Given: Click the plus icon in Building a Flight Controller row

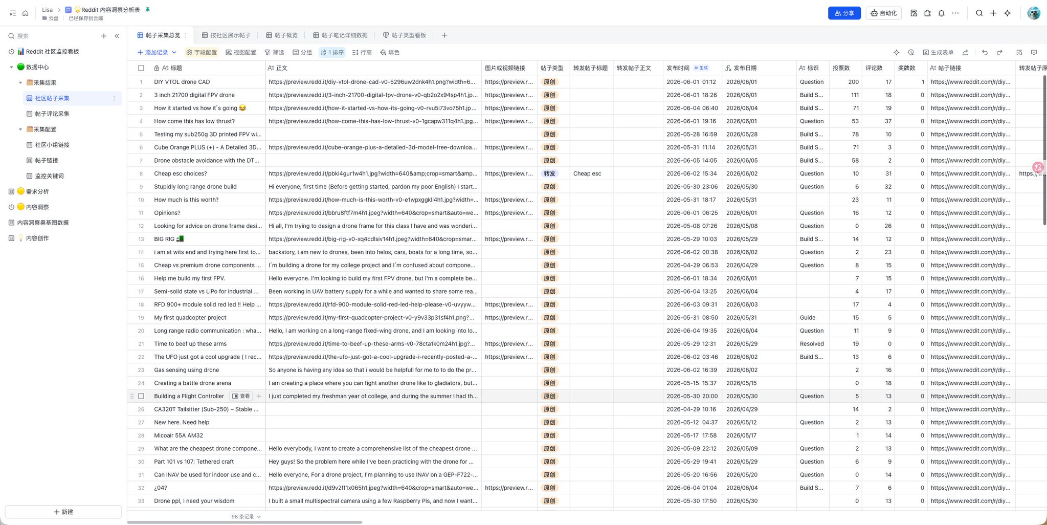Looking at the screenshot, I should pos(259,396).
